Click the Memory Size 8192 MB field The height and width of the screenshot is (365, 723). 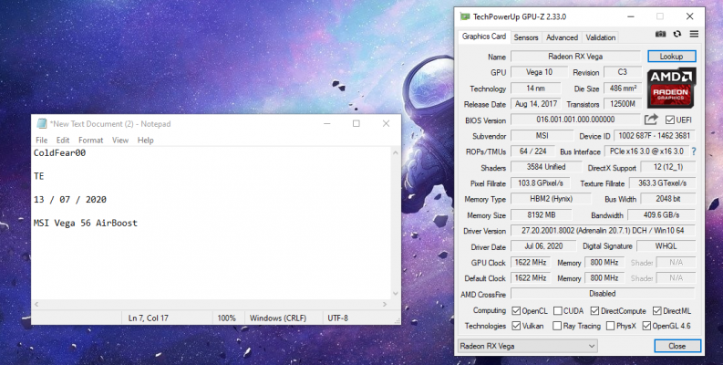pos(542,215)
